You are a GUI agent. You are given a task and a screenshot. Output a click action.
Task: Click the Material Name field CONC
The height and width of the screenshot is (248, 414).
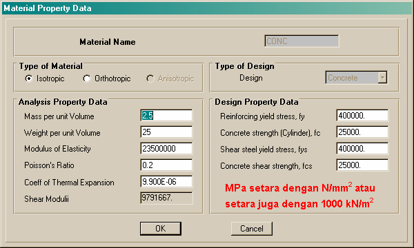point(302,41)
